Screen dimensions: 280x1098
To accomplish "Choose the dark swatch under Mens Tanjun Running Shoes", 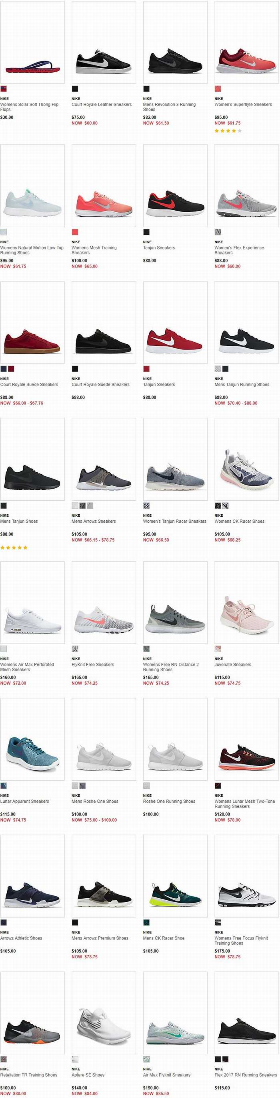I will (225, 369).
